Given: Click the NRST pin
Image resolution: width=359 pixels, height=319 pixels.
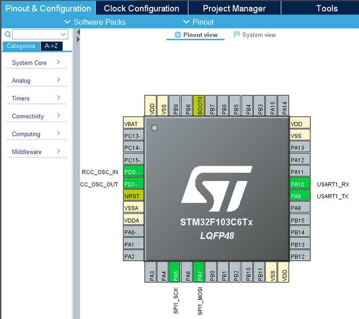Looking at the screenshot, I should [x=133, y=196].
